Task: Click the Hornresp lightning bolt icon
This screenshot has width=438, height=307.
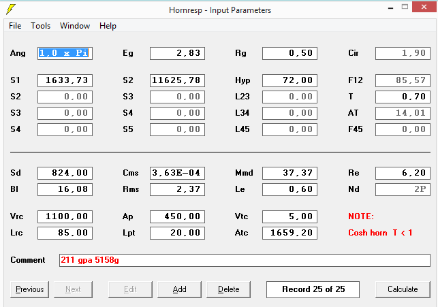Action: [x=11, y=10]
